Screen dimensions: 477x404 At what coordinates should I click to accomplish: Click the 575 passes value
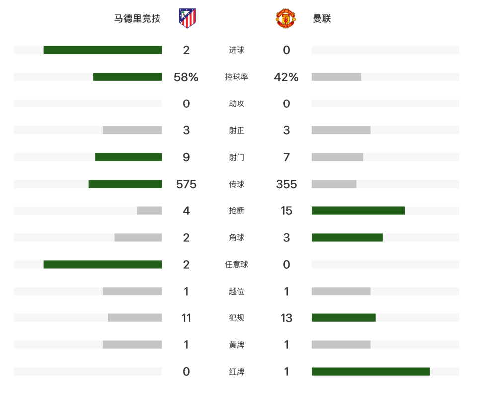tap(186, 184)
